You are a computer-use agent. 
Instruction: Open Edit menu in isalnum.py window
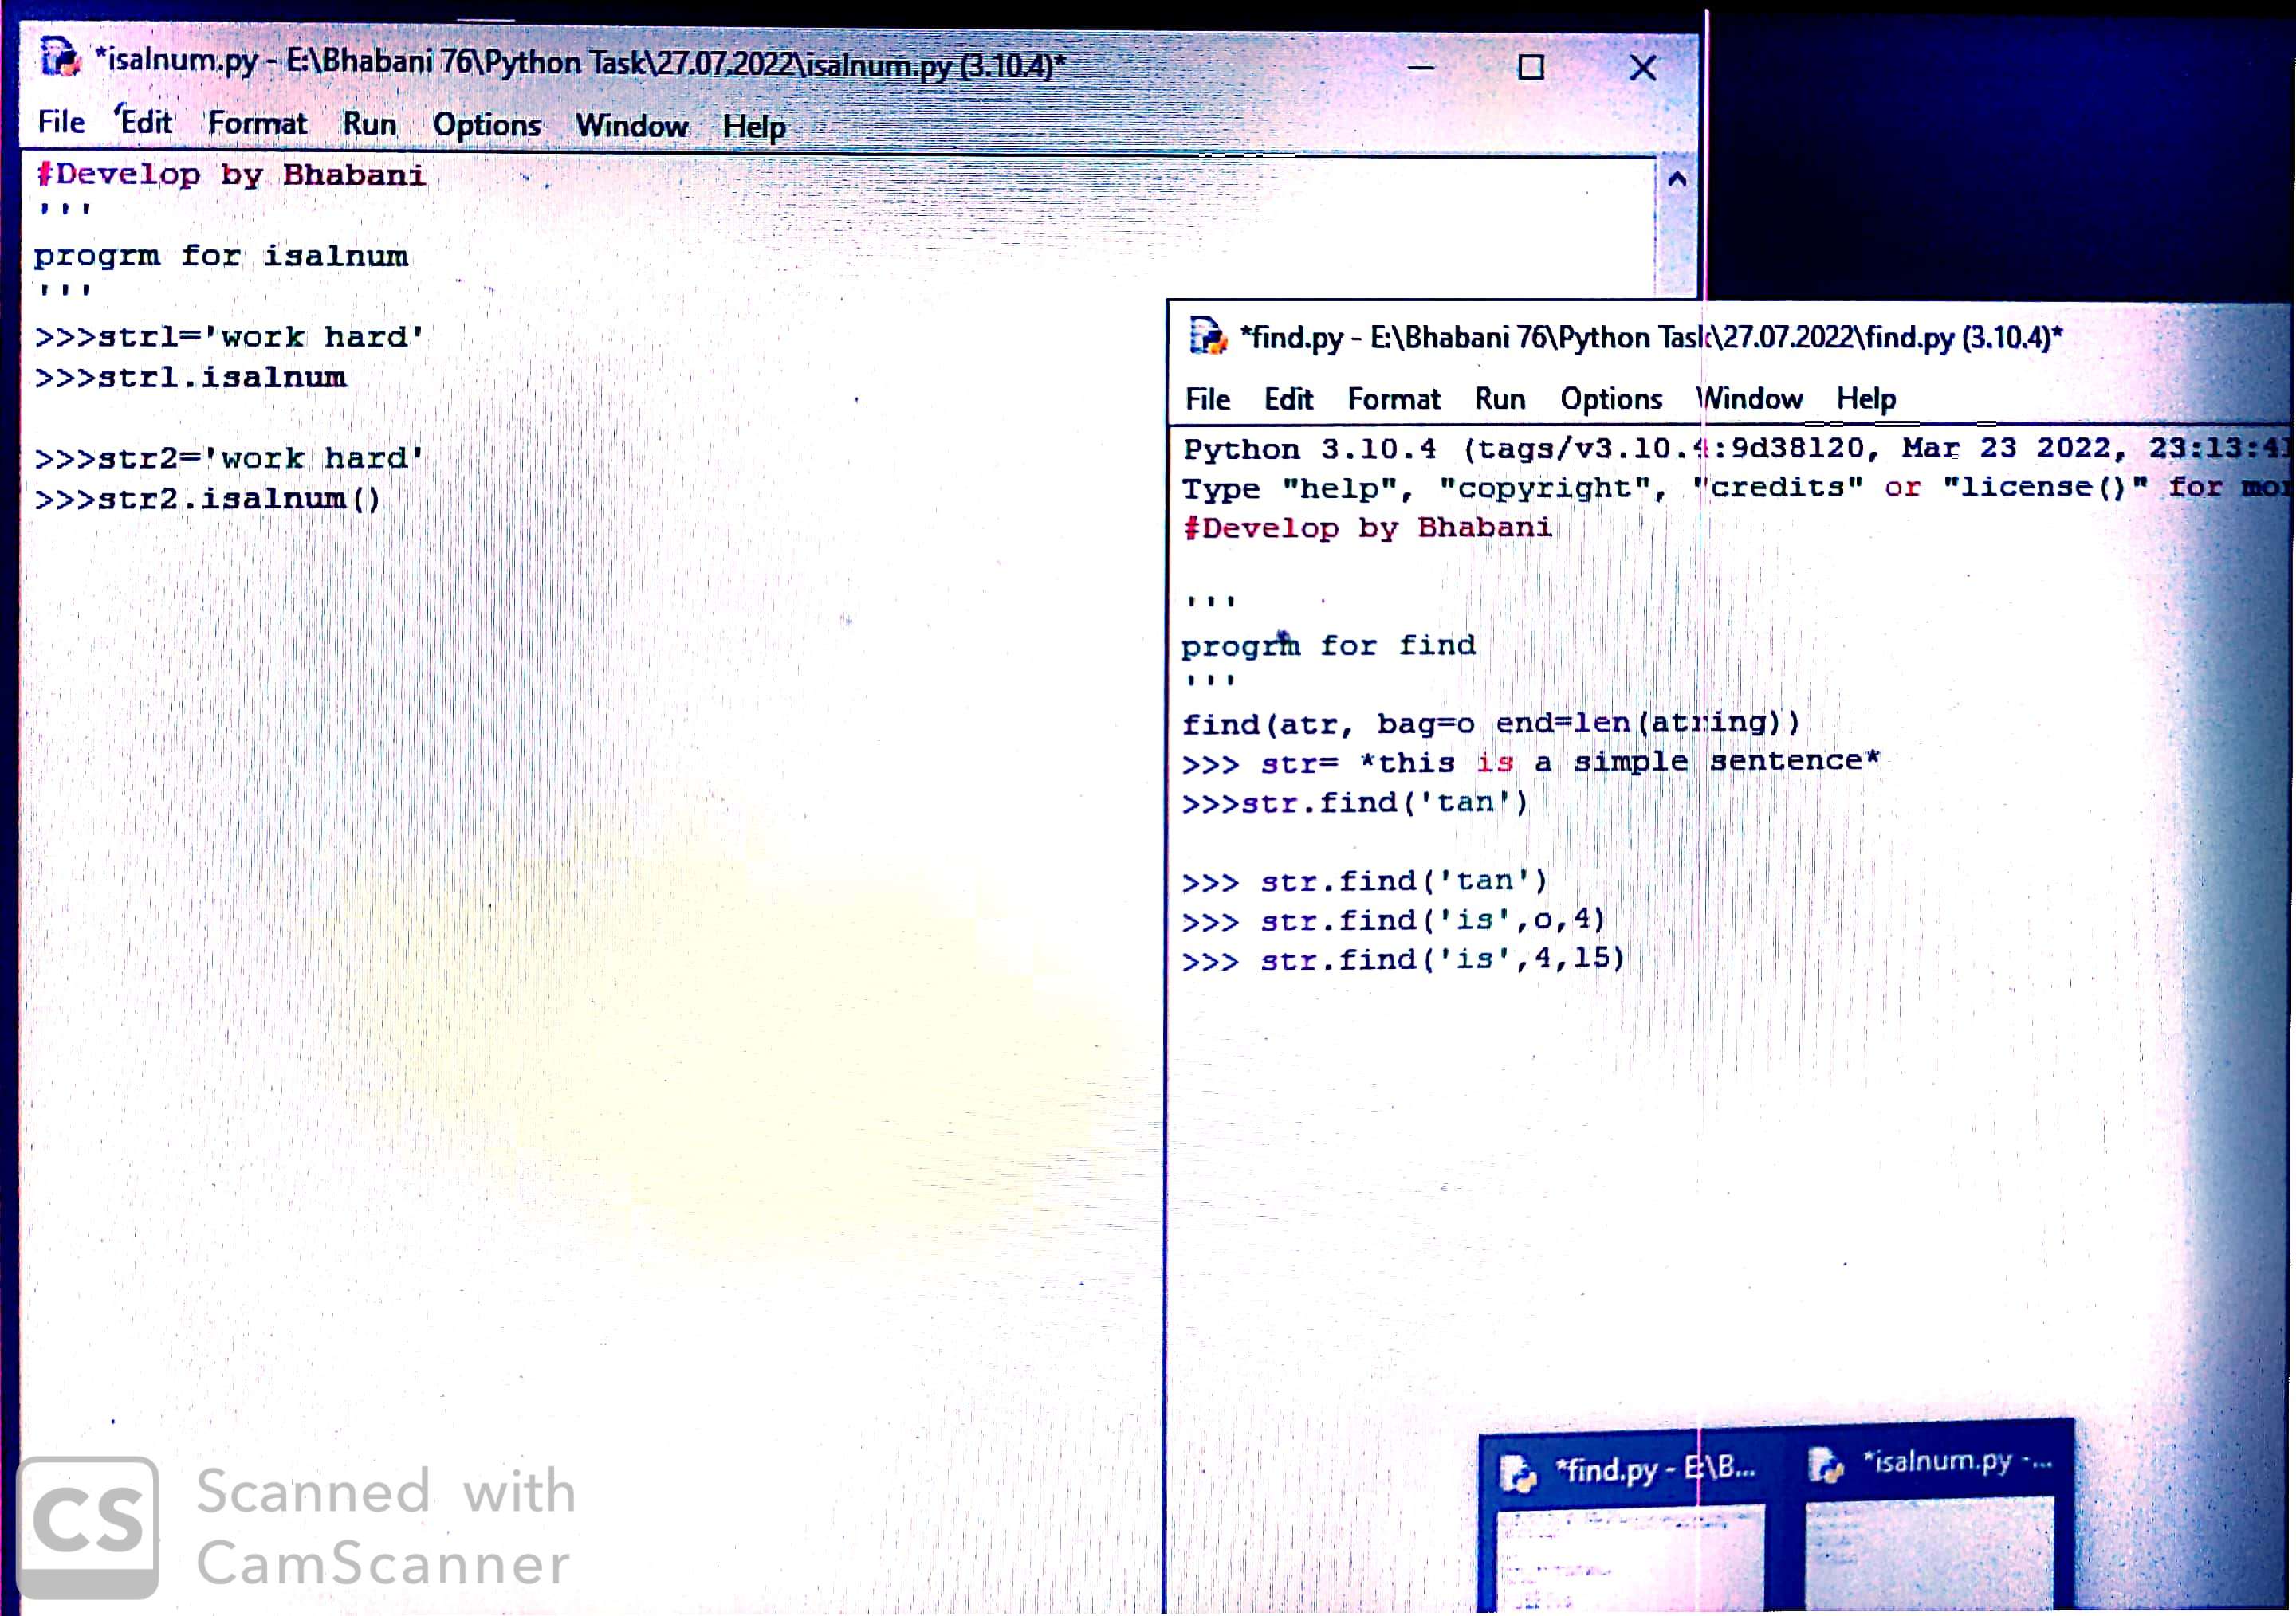click(x=146, y=122)
